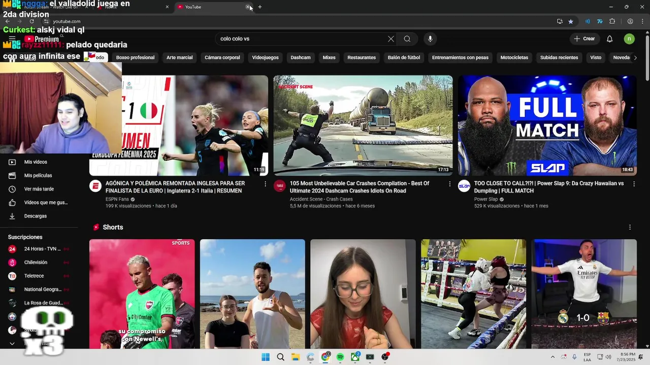This screenshot has width=650, height=365.
Task: Open a new browser tab
Action: tap(260, 7)
